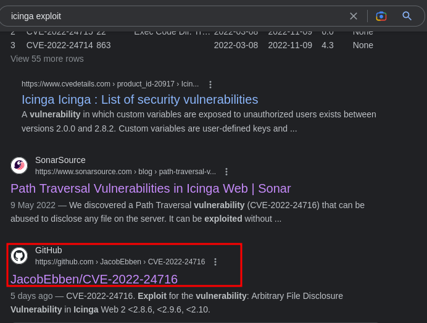Open Path Traversal Vulnerabilities in Icinga Web link
The image size is (427, 323).
151,188
